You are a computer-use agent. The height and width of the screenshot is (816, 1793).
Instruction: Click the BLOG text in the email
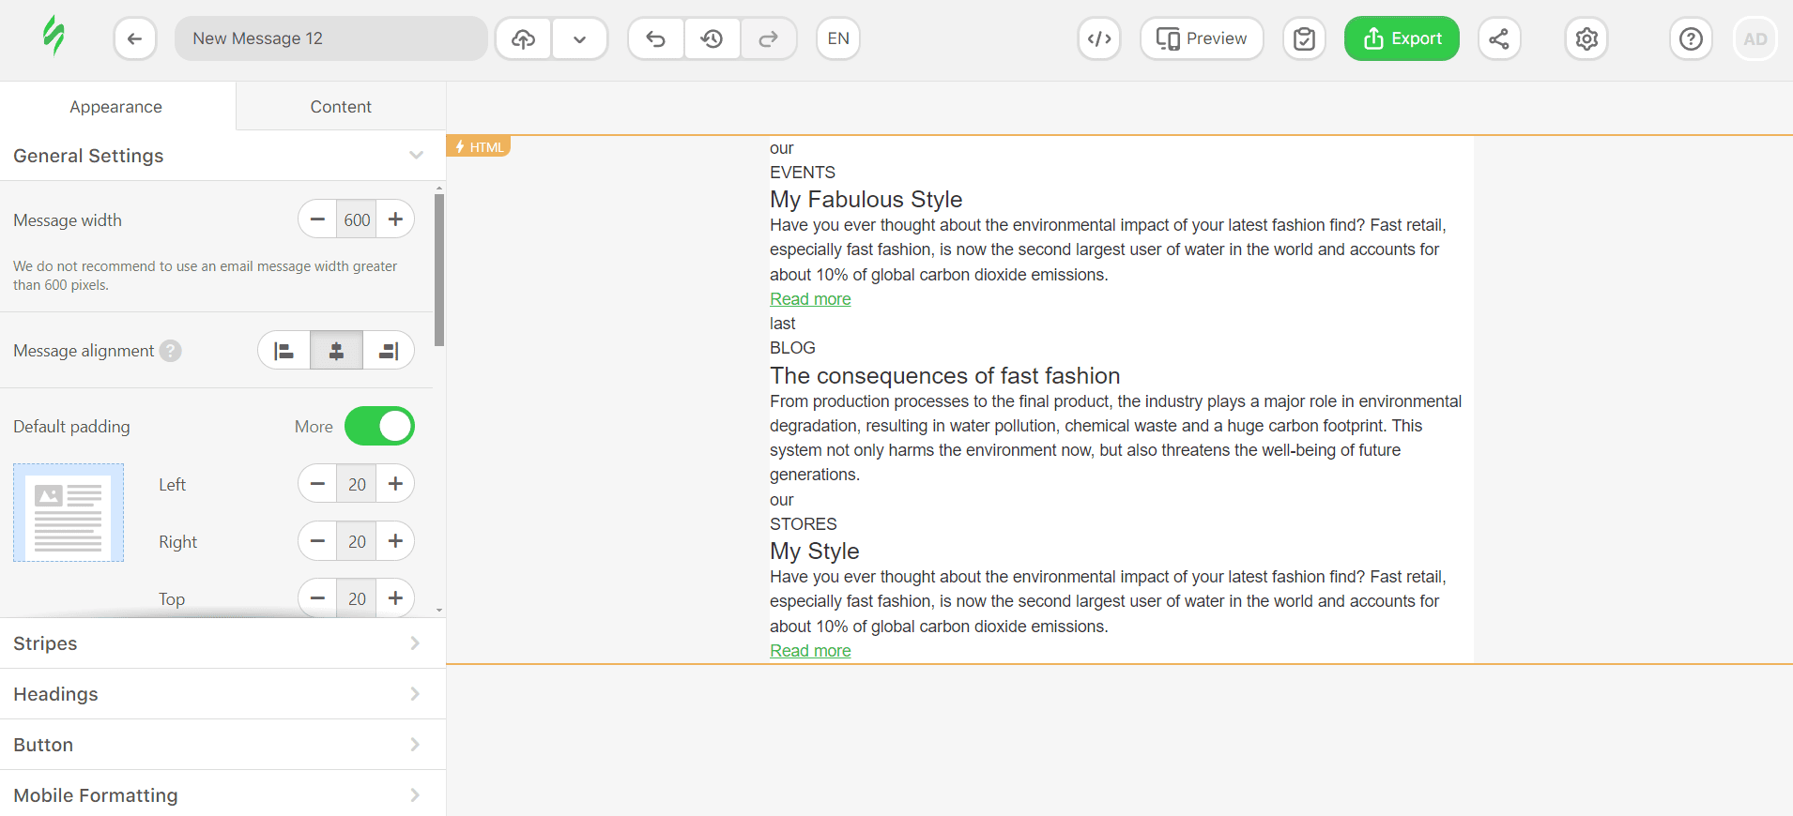pyautogui.click(x=792, y=348)
